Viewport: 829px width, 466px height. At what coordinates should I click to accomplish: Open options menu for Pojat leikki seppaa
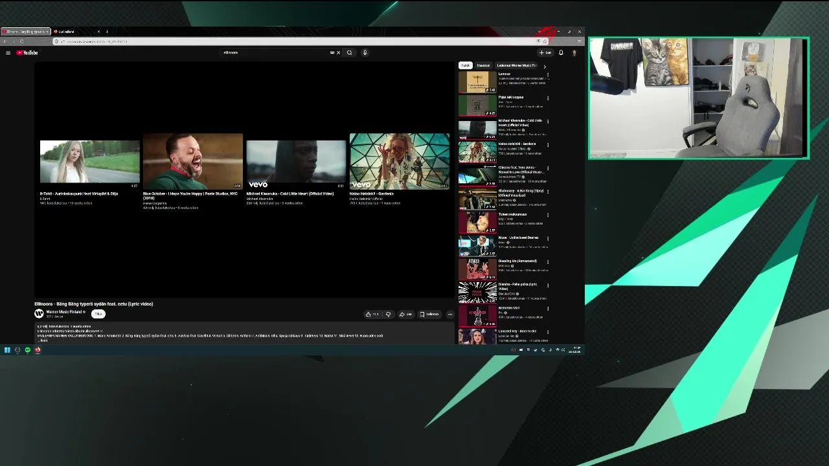pos(548,98)
